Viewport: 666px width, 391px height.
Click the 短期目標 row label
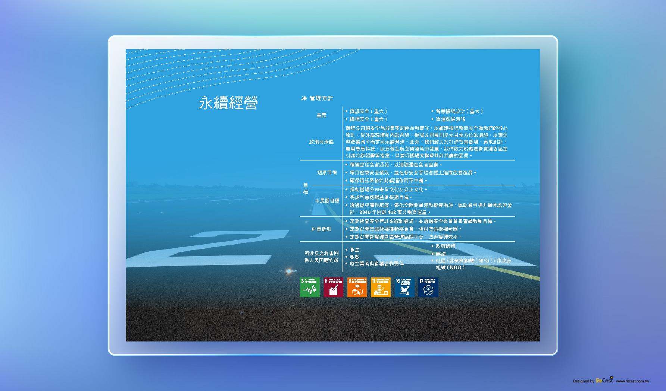327,173
